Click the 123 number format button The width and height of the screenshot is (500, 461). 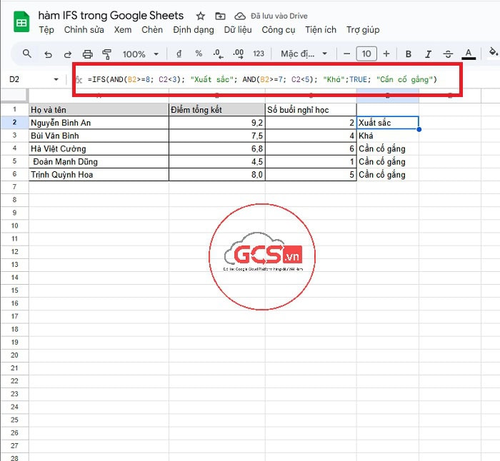(x=259, y=54)
